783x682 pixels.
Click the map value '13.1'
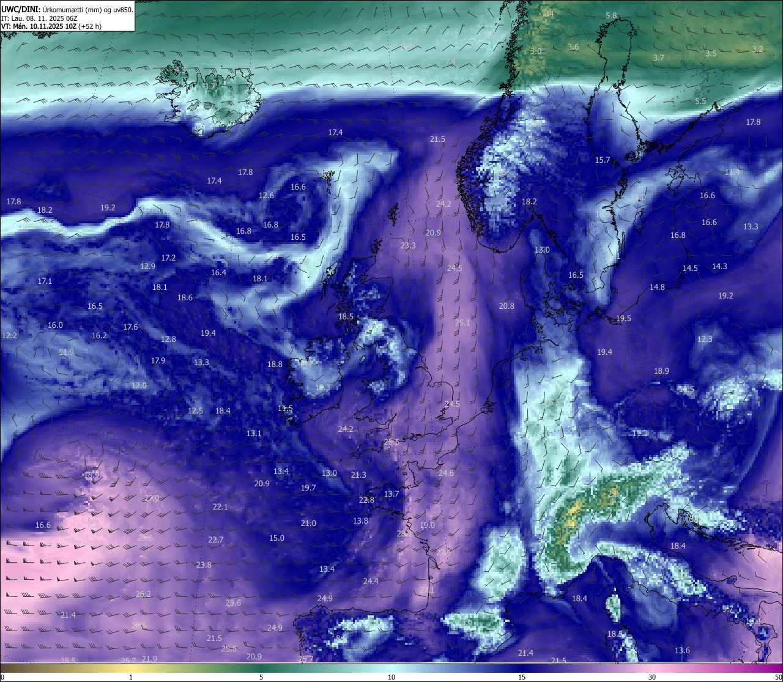(254, 434)
